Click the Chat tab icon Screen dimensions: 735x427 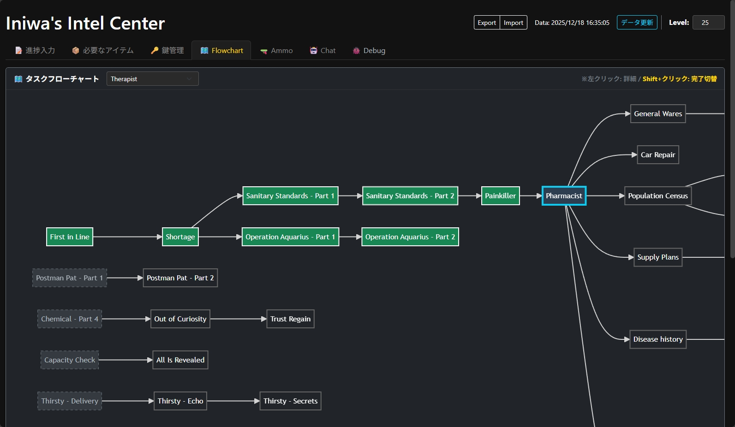(x=314, y=51)
